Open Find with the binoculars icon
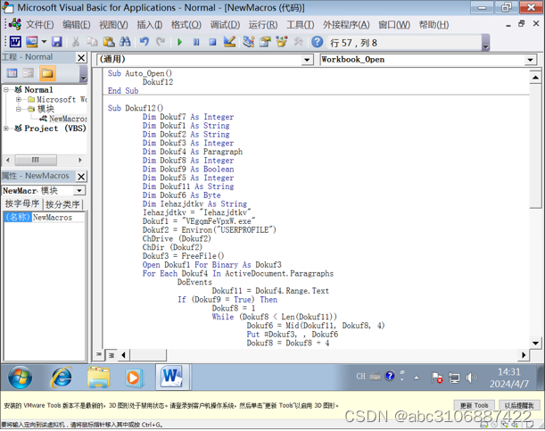 tap(125, 42)
